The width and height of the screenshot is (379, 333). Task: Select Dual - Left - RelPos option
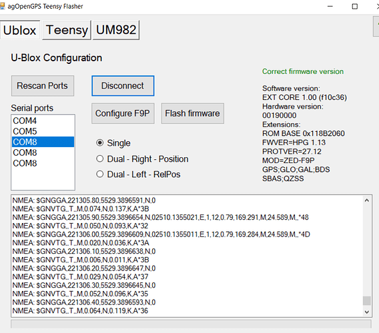pos(138,174)
